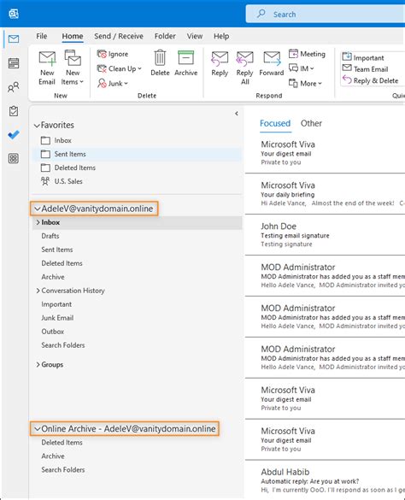
Task: Open Search Folders in AdeleV mailbox
Action: (x=137, y=345)
